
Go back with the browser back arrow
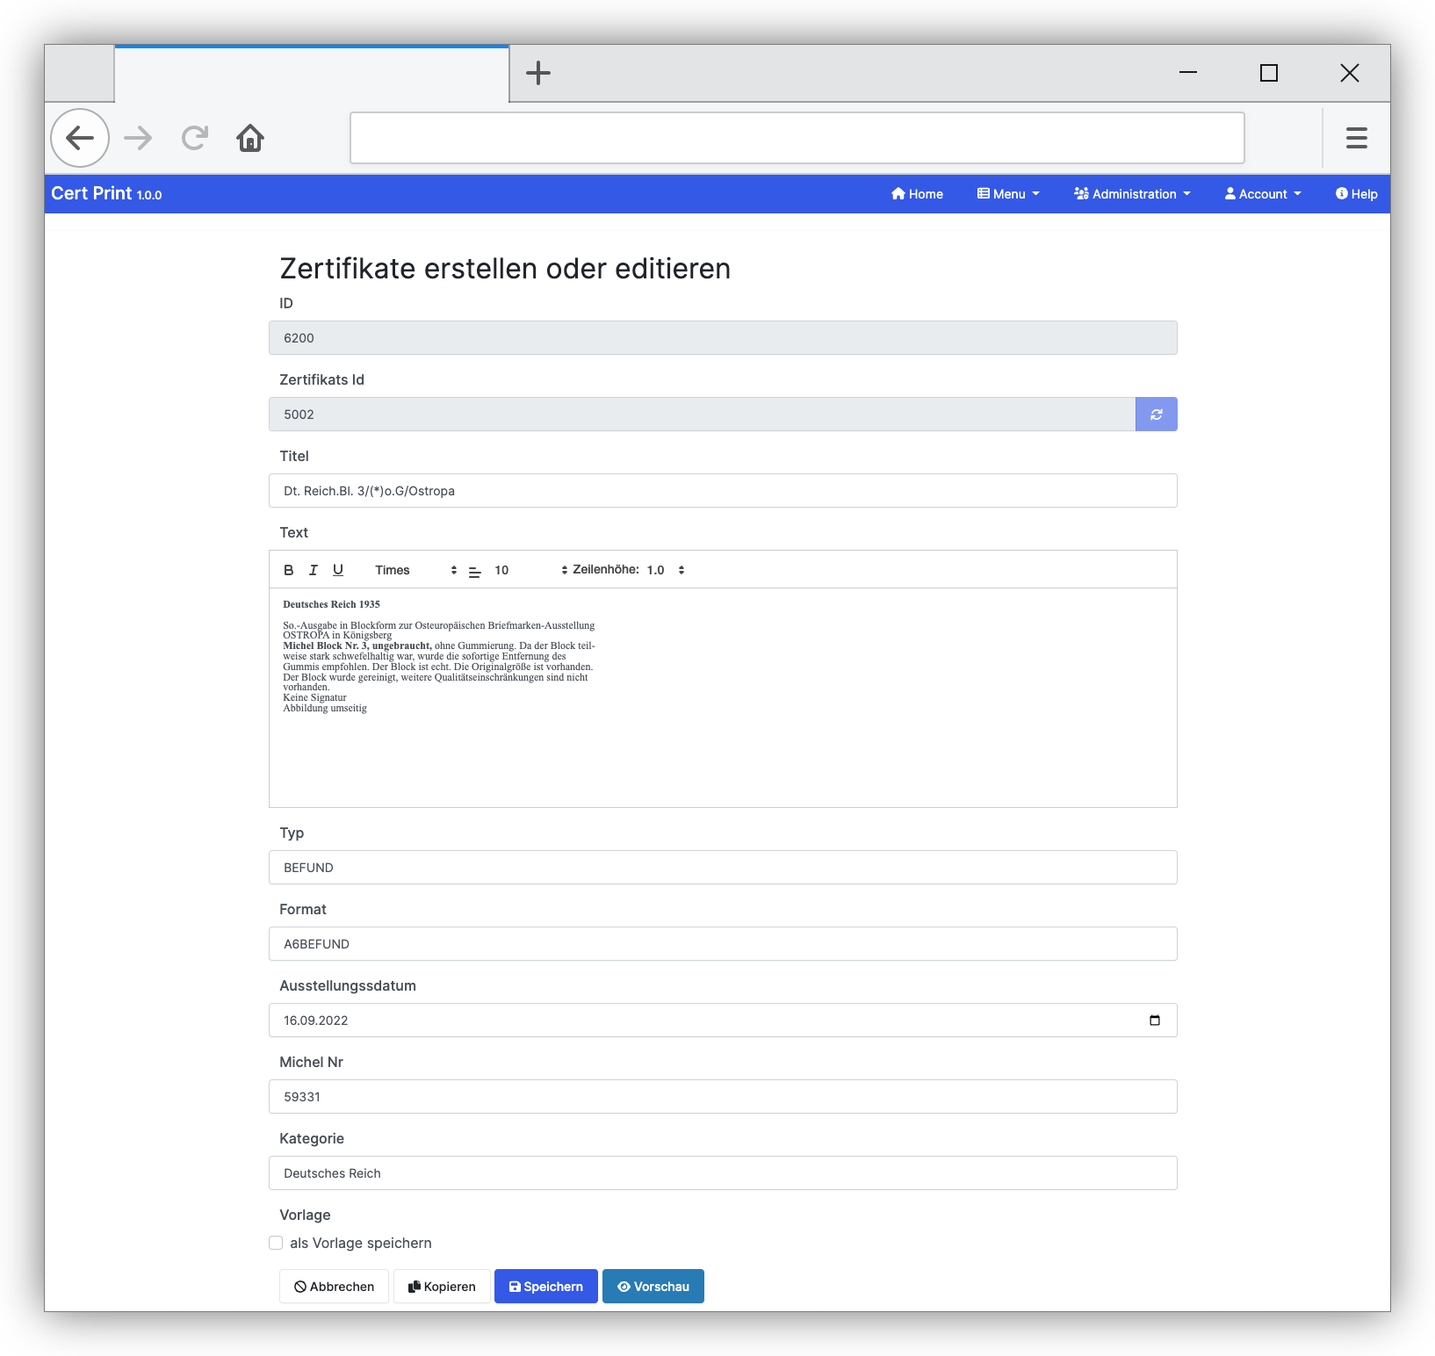[80, 138]
